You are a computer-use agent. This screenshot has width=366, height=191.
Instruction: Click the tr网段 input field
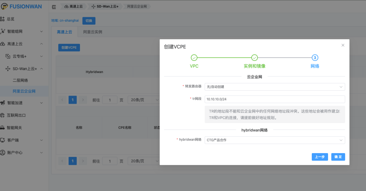(274, 99)
